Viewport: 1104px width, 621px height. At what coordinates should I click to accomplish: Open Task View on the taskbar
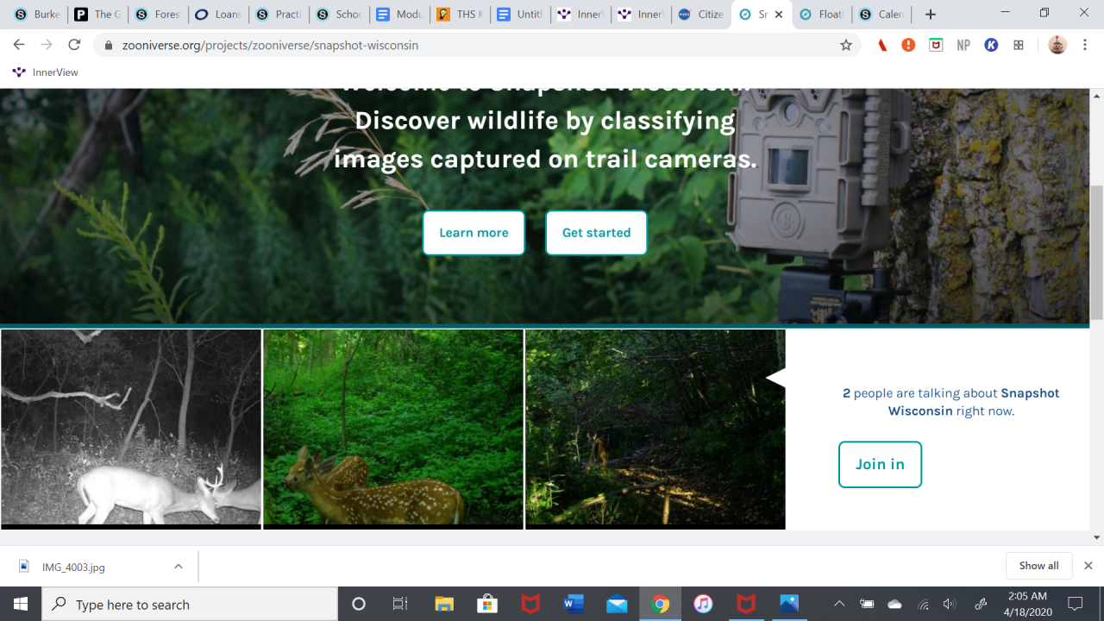click(400, 604)
